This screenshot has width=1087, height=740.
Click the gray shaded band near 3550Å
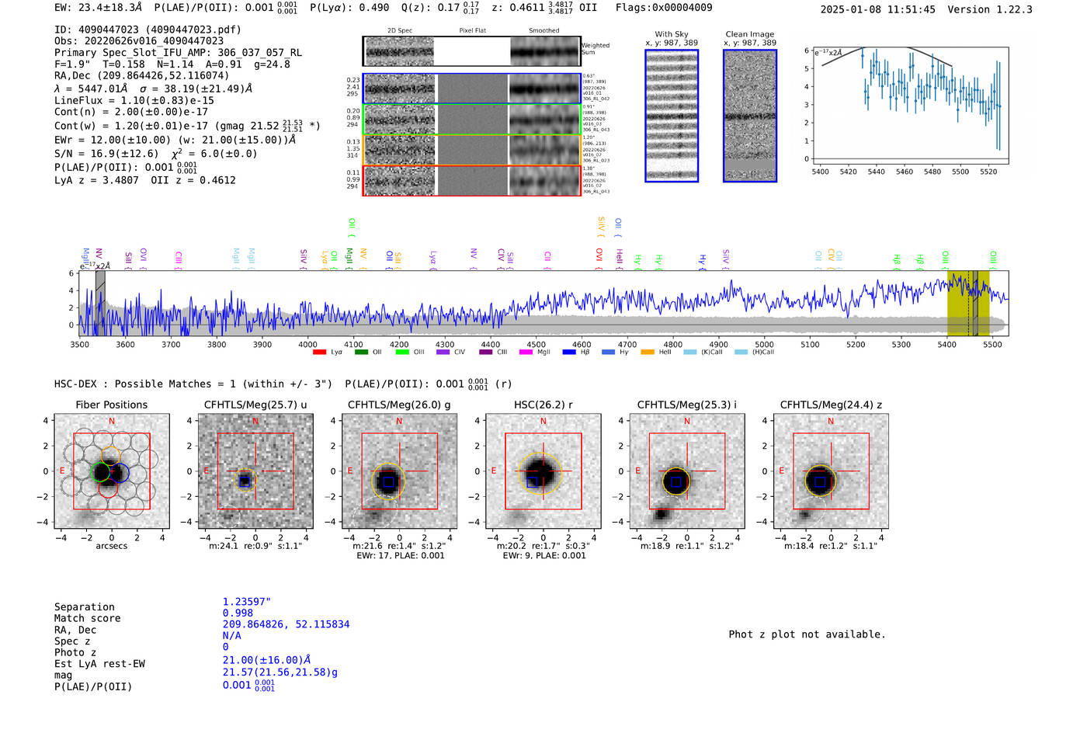[100, 304]
